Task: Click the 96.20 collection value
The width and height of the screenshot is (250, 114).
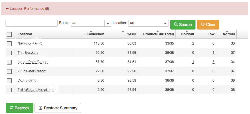Action: tap(100, 53)
